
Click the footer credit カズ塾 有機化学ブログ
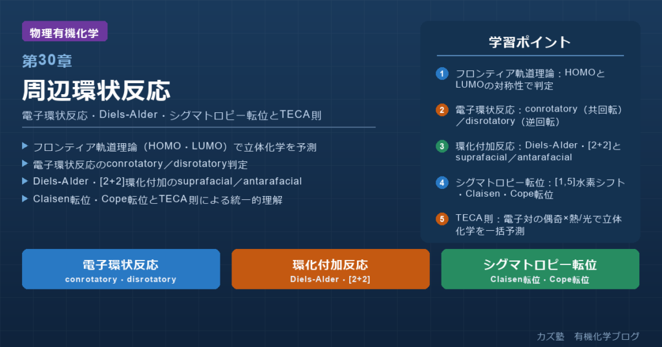pyautogui.click(x=588, y=337)
